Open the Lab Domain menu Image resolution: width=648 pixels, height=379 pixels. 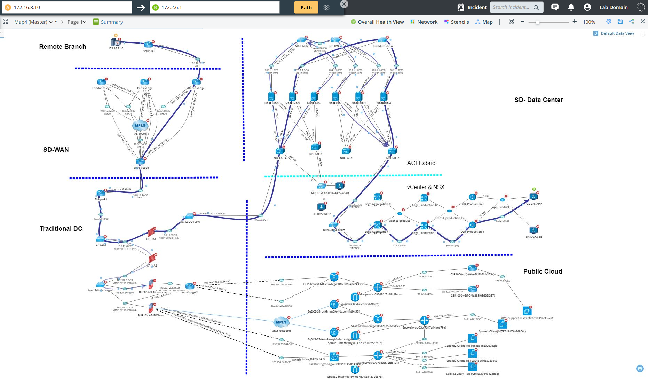613,7
